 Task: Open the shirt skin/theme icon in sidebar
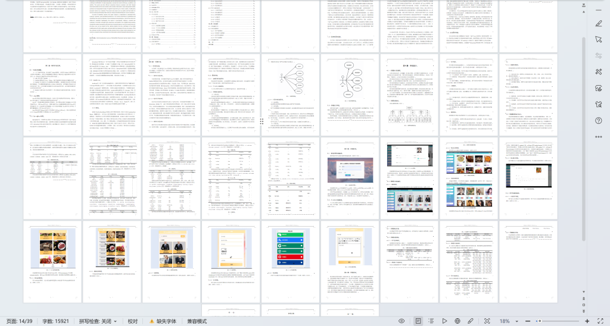coord(598,105)
